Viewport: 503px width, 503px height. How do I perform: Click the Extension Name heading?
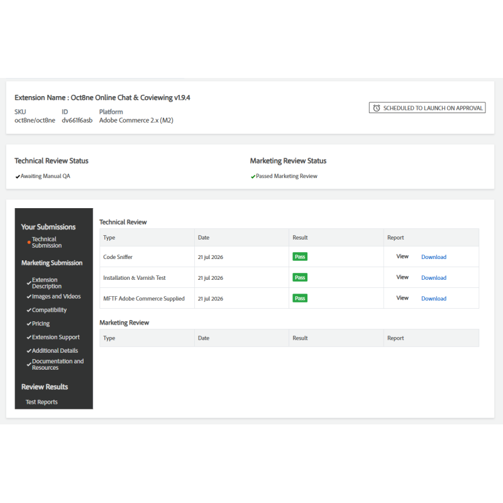(102, 97)
